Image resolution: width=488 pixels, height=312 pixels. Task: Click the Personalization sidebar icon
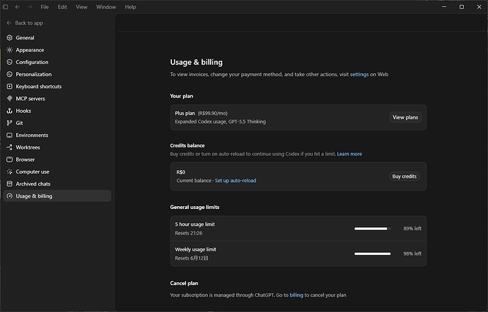[10, 74]
